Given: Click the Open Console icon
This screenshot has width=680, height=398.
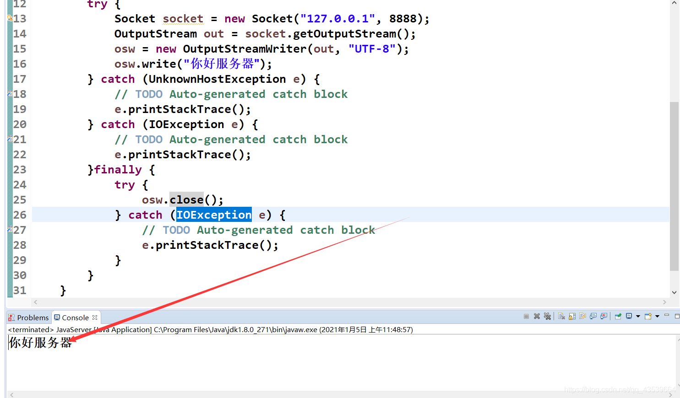Looking at the screenshot, I should click(x=648, y=317).
